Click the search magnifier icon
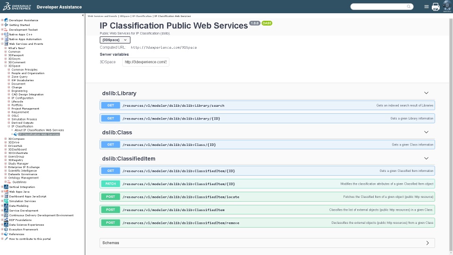The width and height of the screenshot is (453, 255). pyautogui.click(x=409, y=7)
